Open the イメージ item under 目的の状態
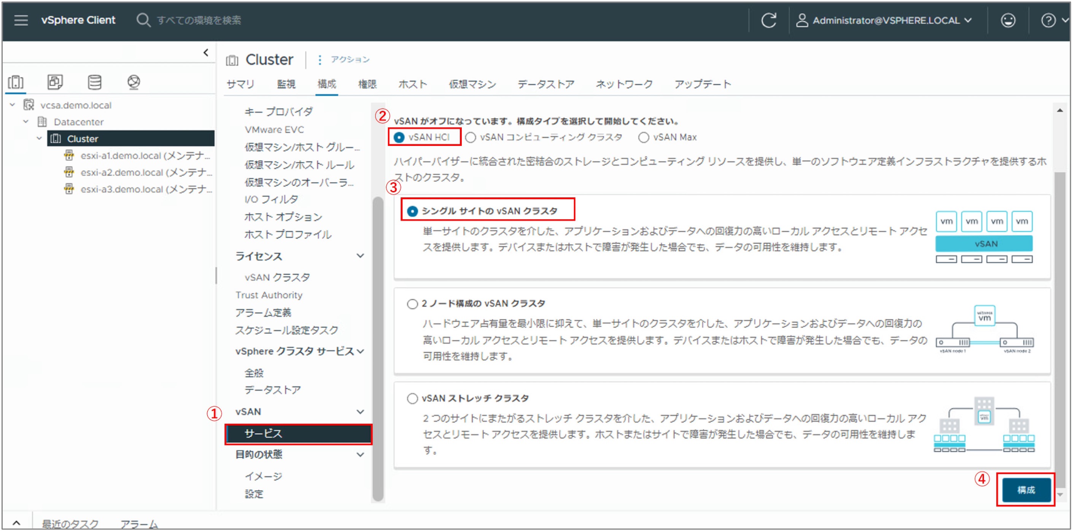 pyautogui.click(x=263, y=476)
